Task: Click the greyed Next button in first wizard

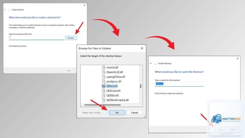Action: click(69, 71)
